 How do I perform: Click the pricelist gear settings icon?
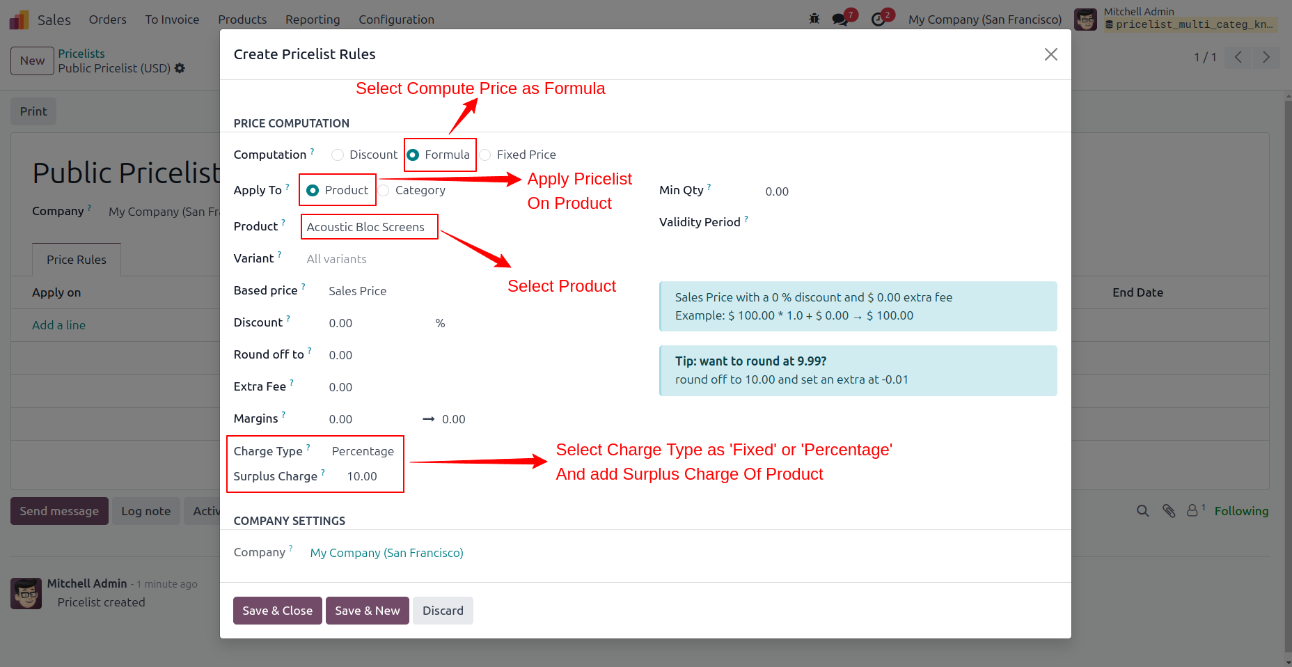[x=180, y=68]
